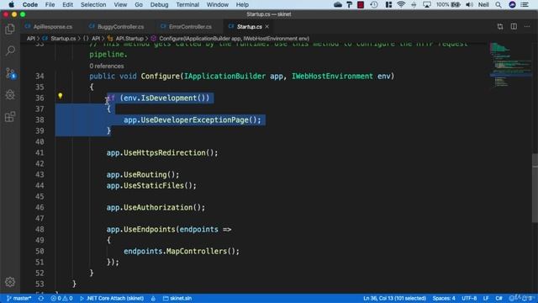Click the synchronize changes icon in status bar

(x=41, y=298)
